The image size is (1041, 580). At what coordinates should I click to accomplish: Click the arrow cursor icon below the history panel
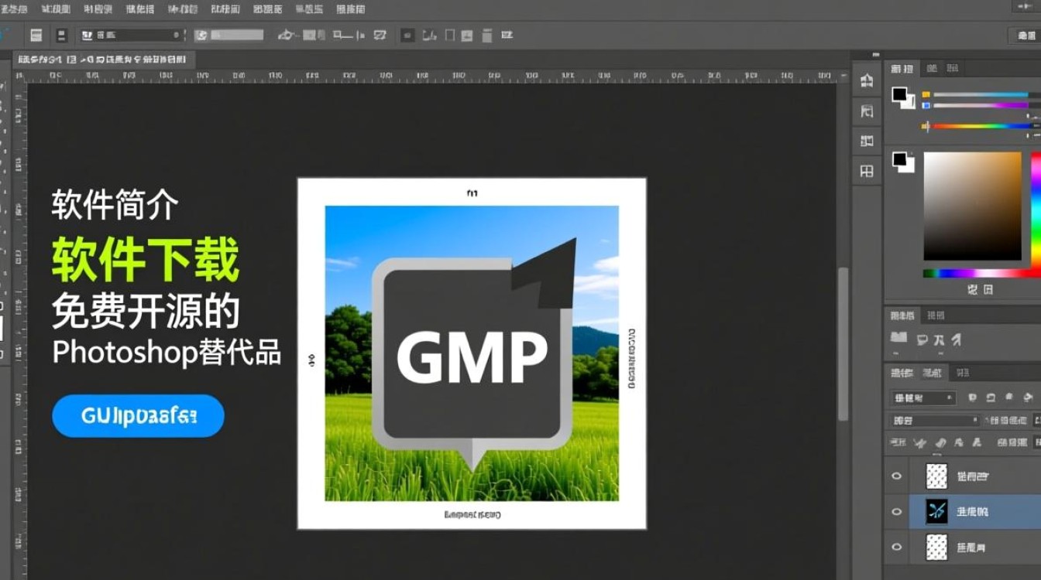click(x=957, y=340)
